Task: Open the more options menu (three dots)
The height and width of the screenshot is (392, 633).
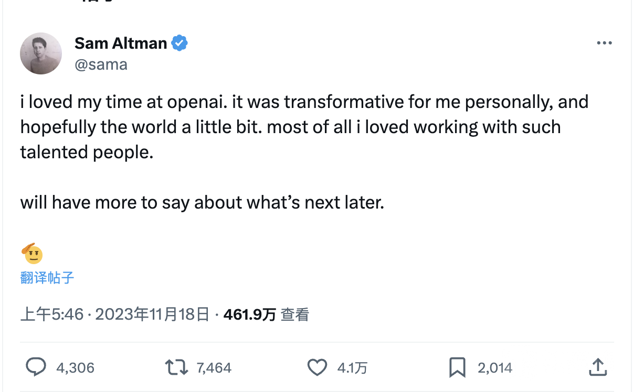Action: click(x=604, y=43)
